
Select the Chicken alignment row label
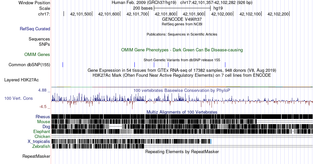tap(42, 136)
